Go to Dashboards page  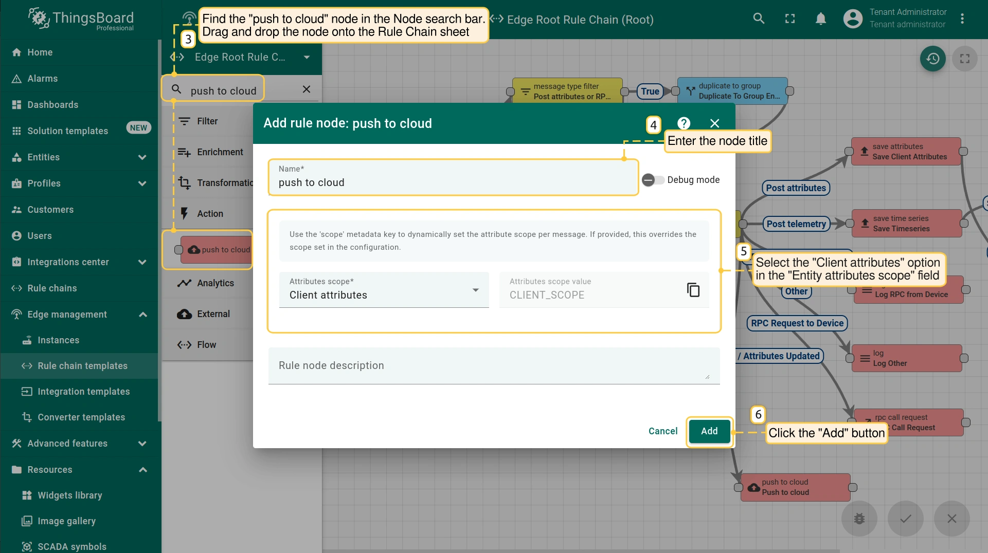click(x=52, y=105)
